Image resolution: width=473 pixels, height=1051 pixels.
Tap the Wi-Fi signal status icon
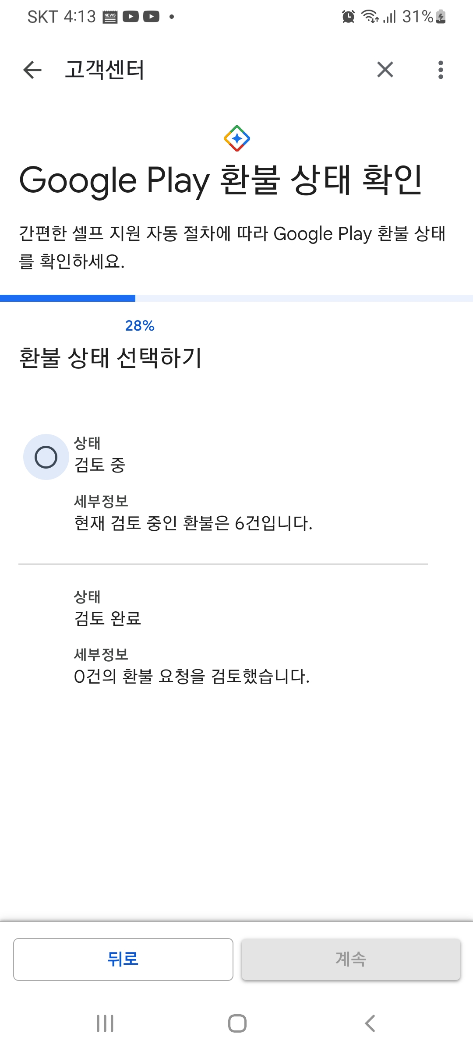(370, 17)
